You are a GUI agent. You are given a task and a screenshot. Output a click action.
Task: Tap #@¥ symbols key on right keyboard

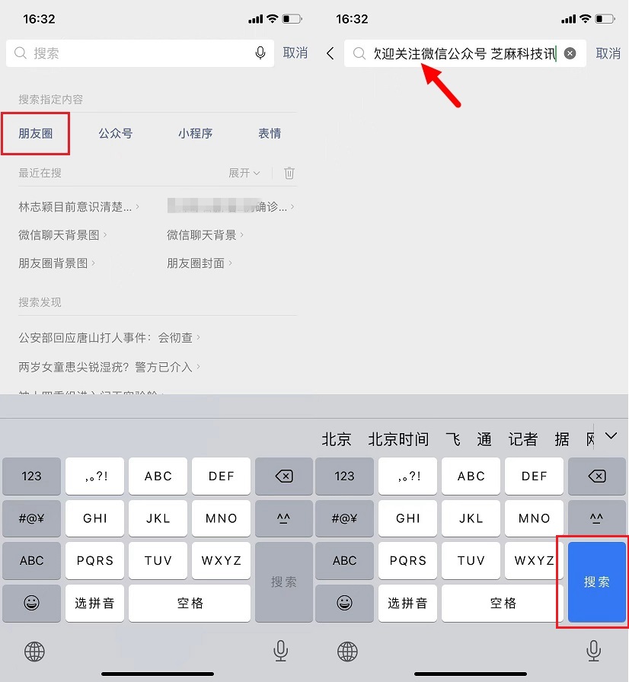coord(344,518)
